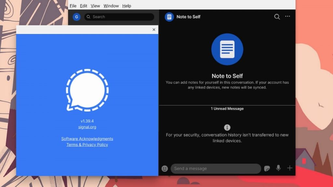
Task: Click the info icon above security notice
Action: [227, 128]
